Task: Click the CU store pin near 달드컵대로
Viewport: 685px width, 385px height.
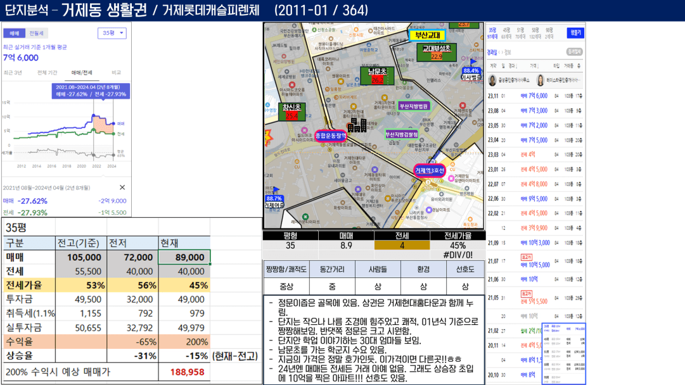Action: [297, 162]
